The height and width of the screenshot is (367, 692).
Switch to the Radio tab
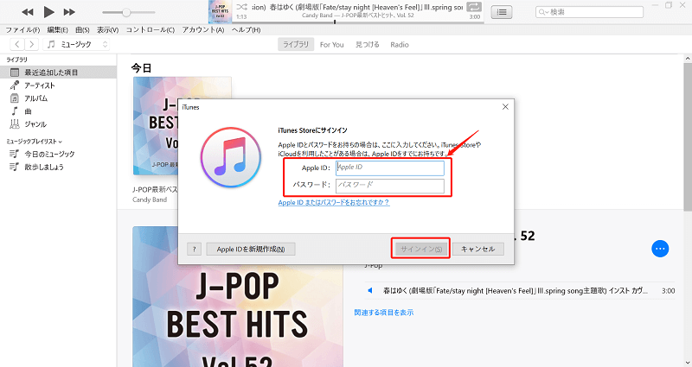point(400,45)
